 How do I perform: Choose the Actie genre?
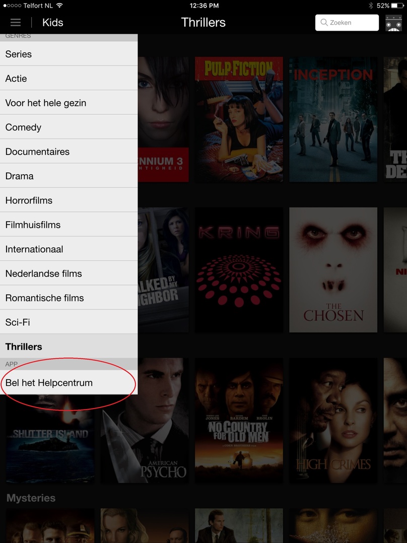69,78
